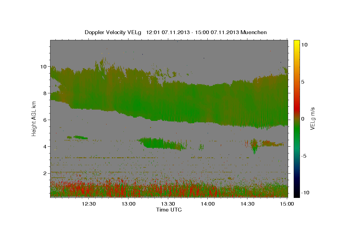Click the 'Muenchen' location in the title
Viewport: 356px width, 237px height.
pyautogui.click(x=254, y=32)
